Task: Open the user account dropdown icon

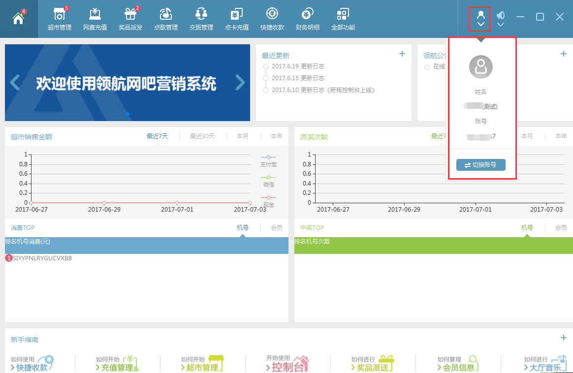Action: point(480,19)
